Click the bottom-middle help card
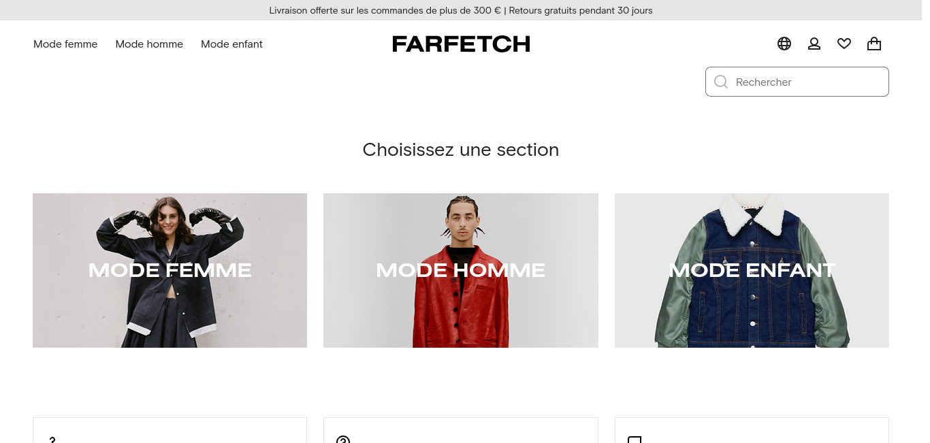 (x=461, y=430)
